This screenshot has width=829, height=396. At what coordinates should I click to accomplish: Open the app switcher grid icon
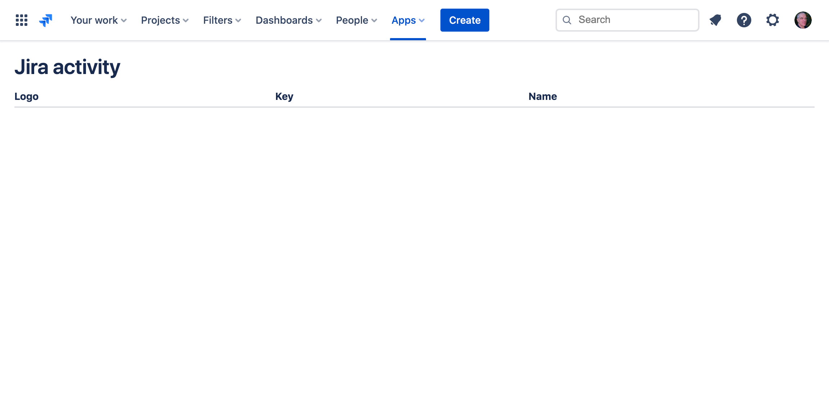tap(22, 20)
